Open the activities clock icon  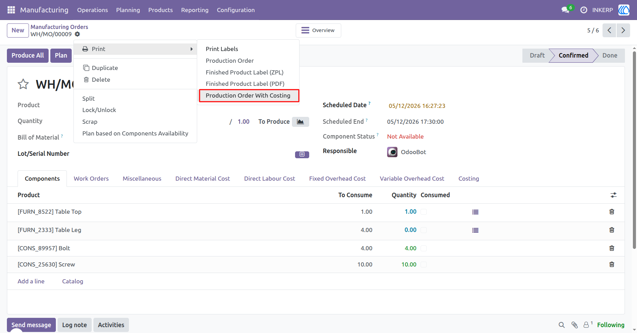coord(584,10)
